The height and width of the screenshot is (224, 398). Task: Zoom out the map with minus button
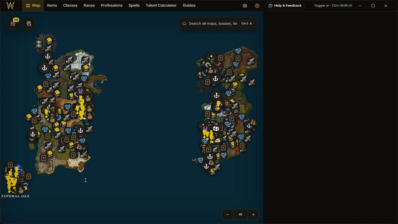pyautogui.click(x=228, y=215)
